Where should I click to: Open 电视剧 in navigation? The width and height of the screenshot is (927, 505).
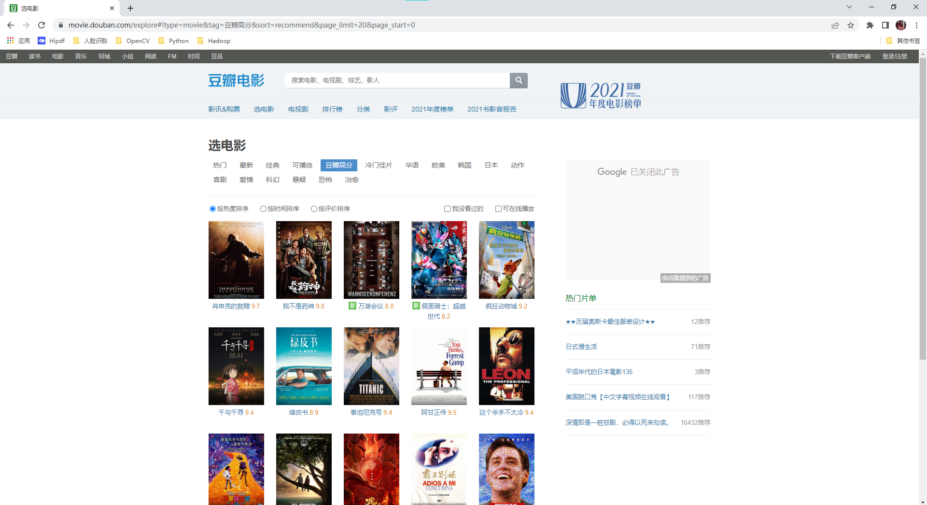298,109
